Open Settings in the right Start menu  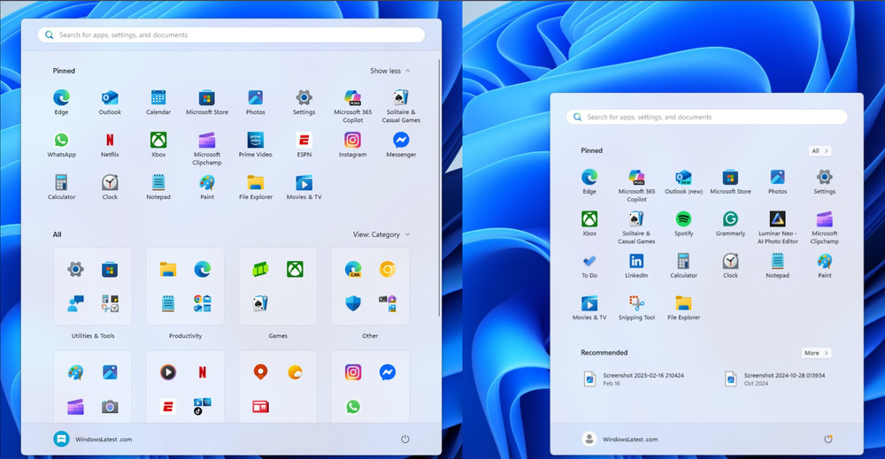click(x=825, y=181)
